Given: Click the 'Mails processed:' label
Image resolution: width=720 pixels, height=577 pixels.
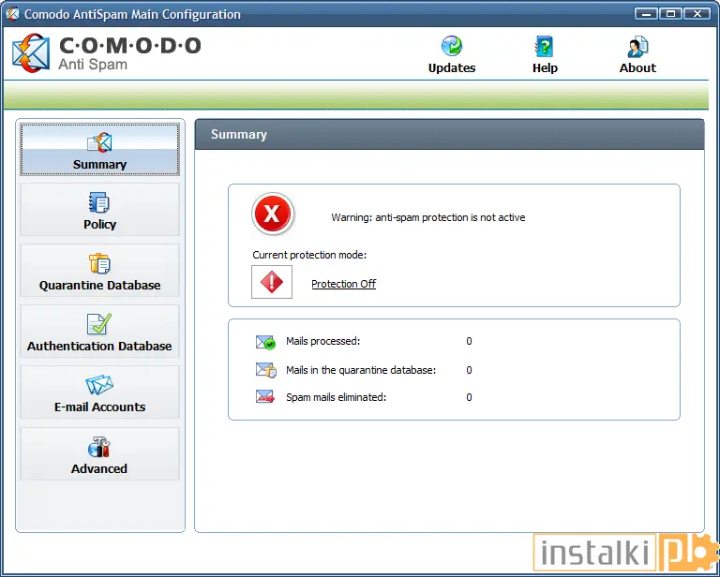Looking at the screenshot, I should click(x=322, y=341).
